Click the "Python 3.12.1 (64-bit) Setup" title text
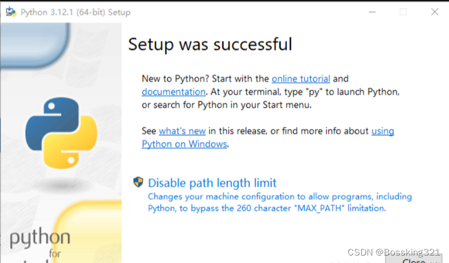This screenshot has height=263, width=449. 75,12
